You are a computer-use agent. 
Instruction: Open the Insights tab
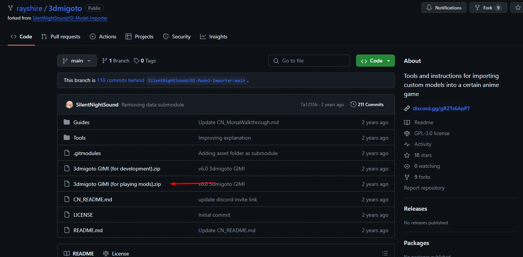(x=214, y=36)
